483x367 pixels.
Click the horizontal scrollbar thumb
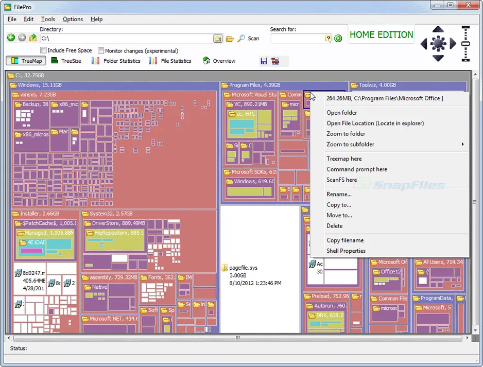(237, 338)
